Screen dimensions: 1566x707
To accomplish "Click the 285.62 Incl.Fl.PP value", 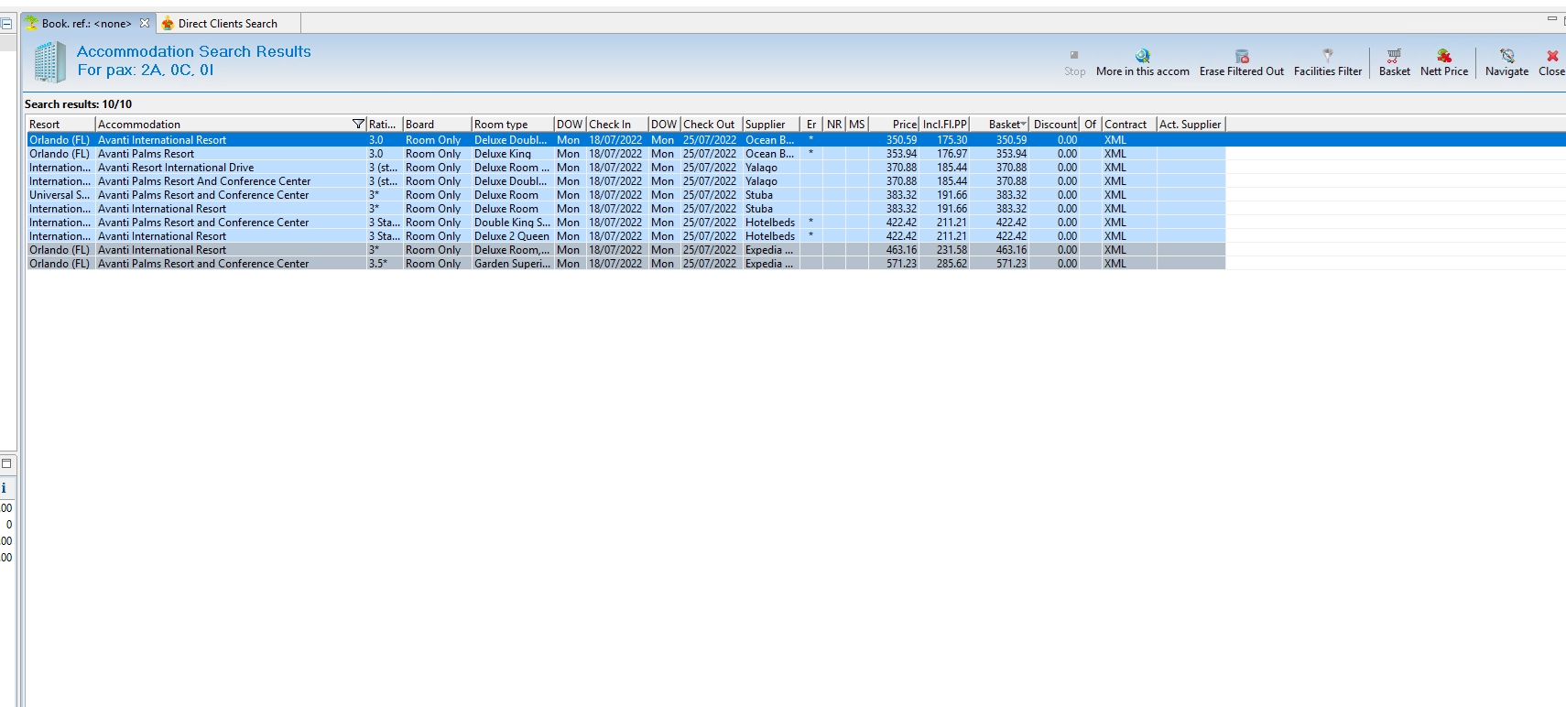I will point(952,264).
